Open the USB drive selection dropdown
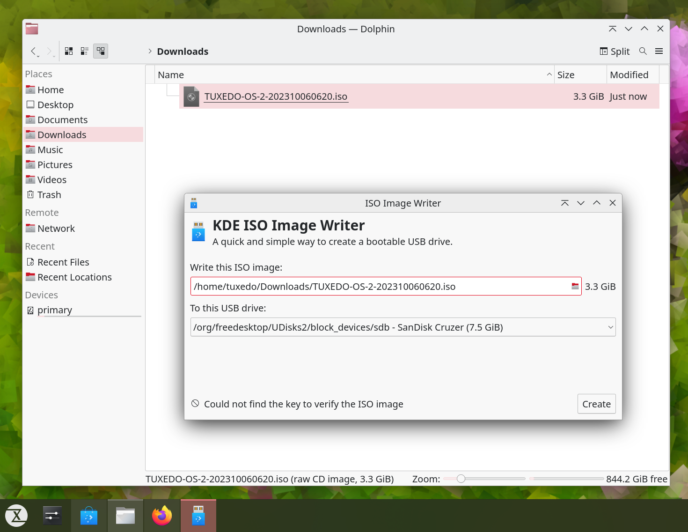The height and width of the screenshot is (532, 688). point(403,327)
